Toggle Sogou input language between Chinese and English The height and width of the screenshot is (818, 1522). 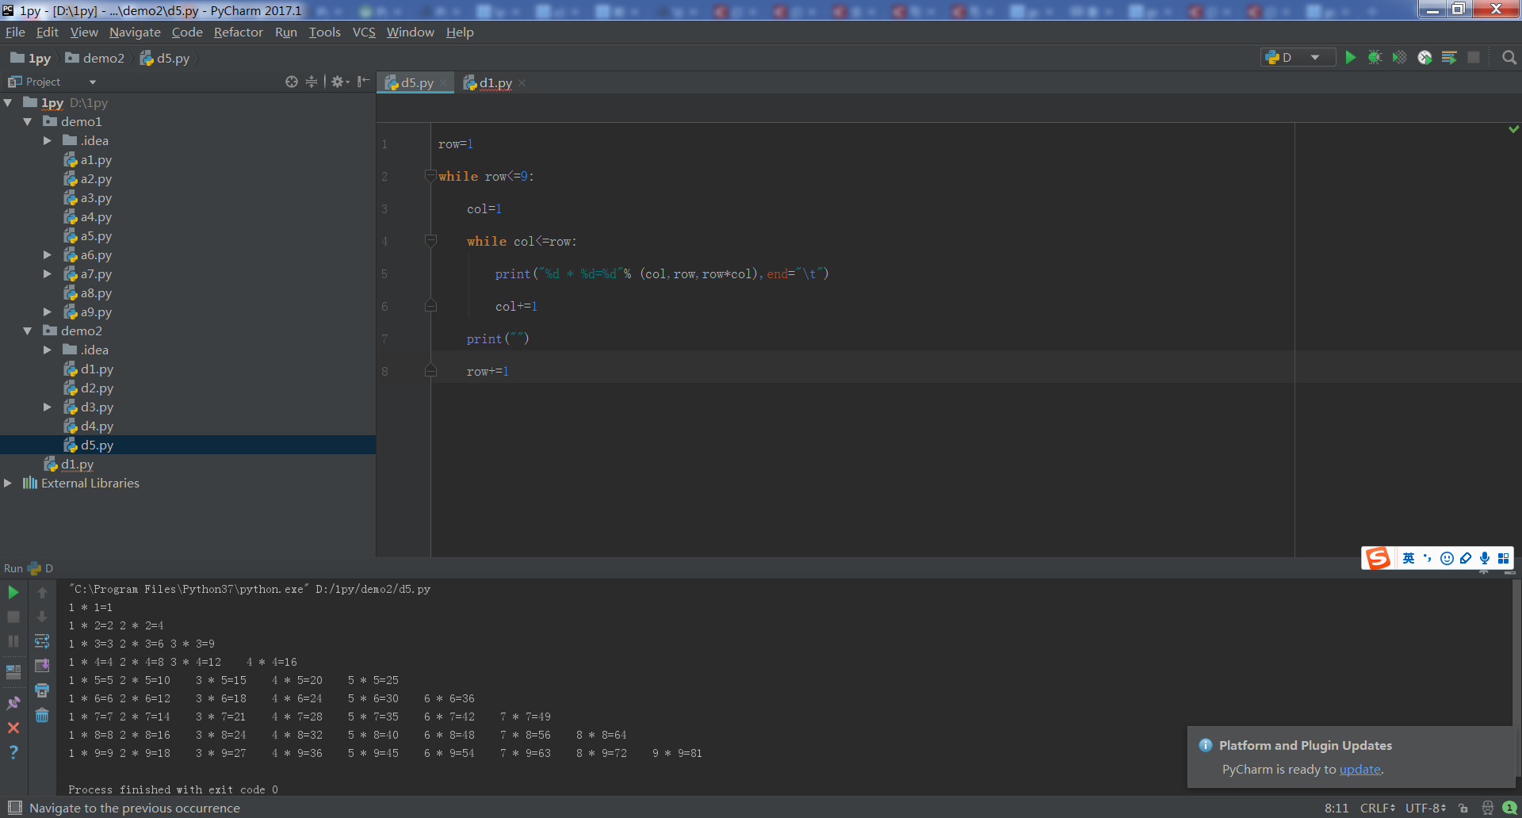(x=1409, y=558)
